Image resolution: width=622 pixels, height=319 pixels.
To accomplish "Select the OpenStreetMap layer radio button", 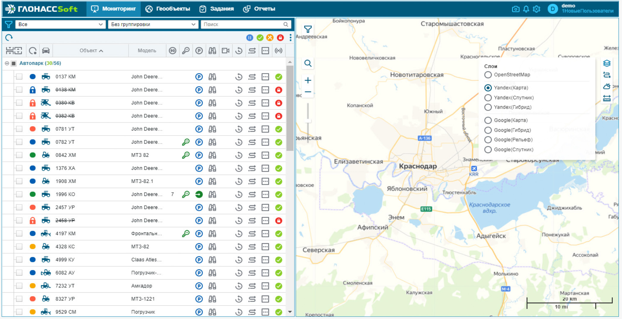I will click(488, 75).
